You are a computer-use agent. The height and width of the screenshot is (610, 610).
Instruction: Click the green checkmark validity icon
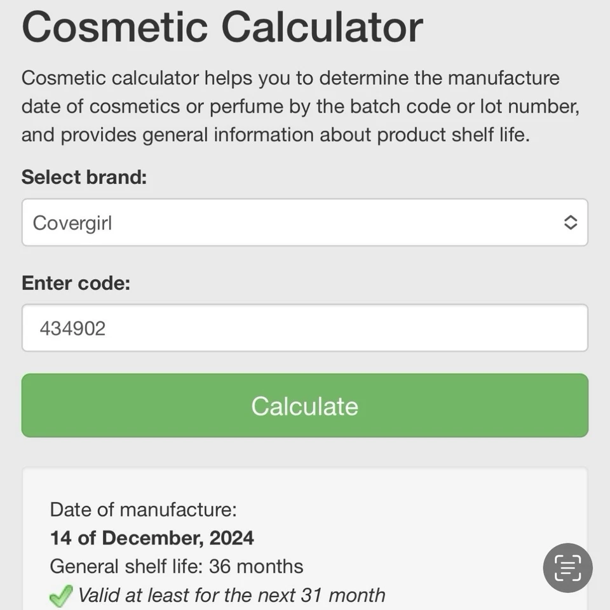pyautogui.click(x=59, y=596)
